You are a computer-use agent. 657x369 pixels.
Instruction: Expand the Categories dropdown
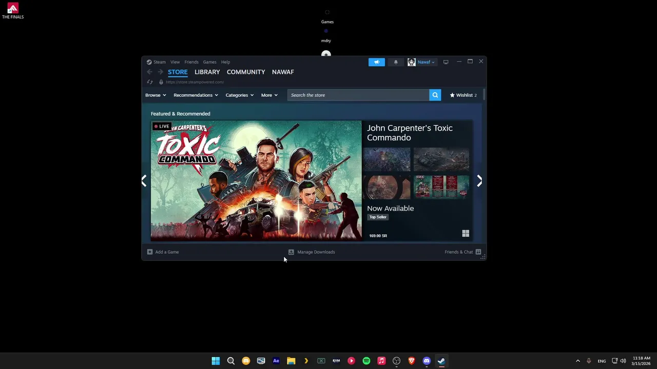click(x=239, y=95)
